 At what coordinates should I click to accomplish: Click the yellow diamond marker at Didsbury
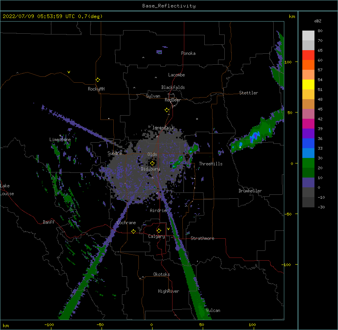click(x=152, y=163)
